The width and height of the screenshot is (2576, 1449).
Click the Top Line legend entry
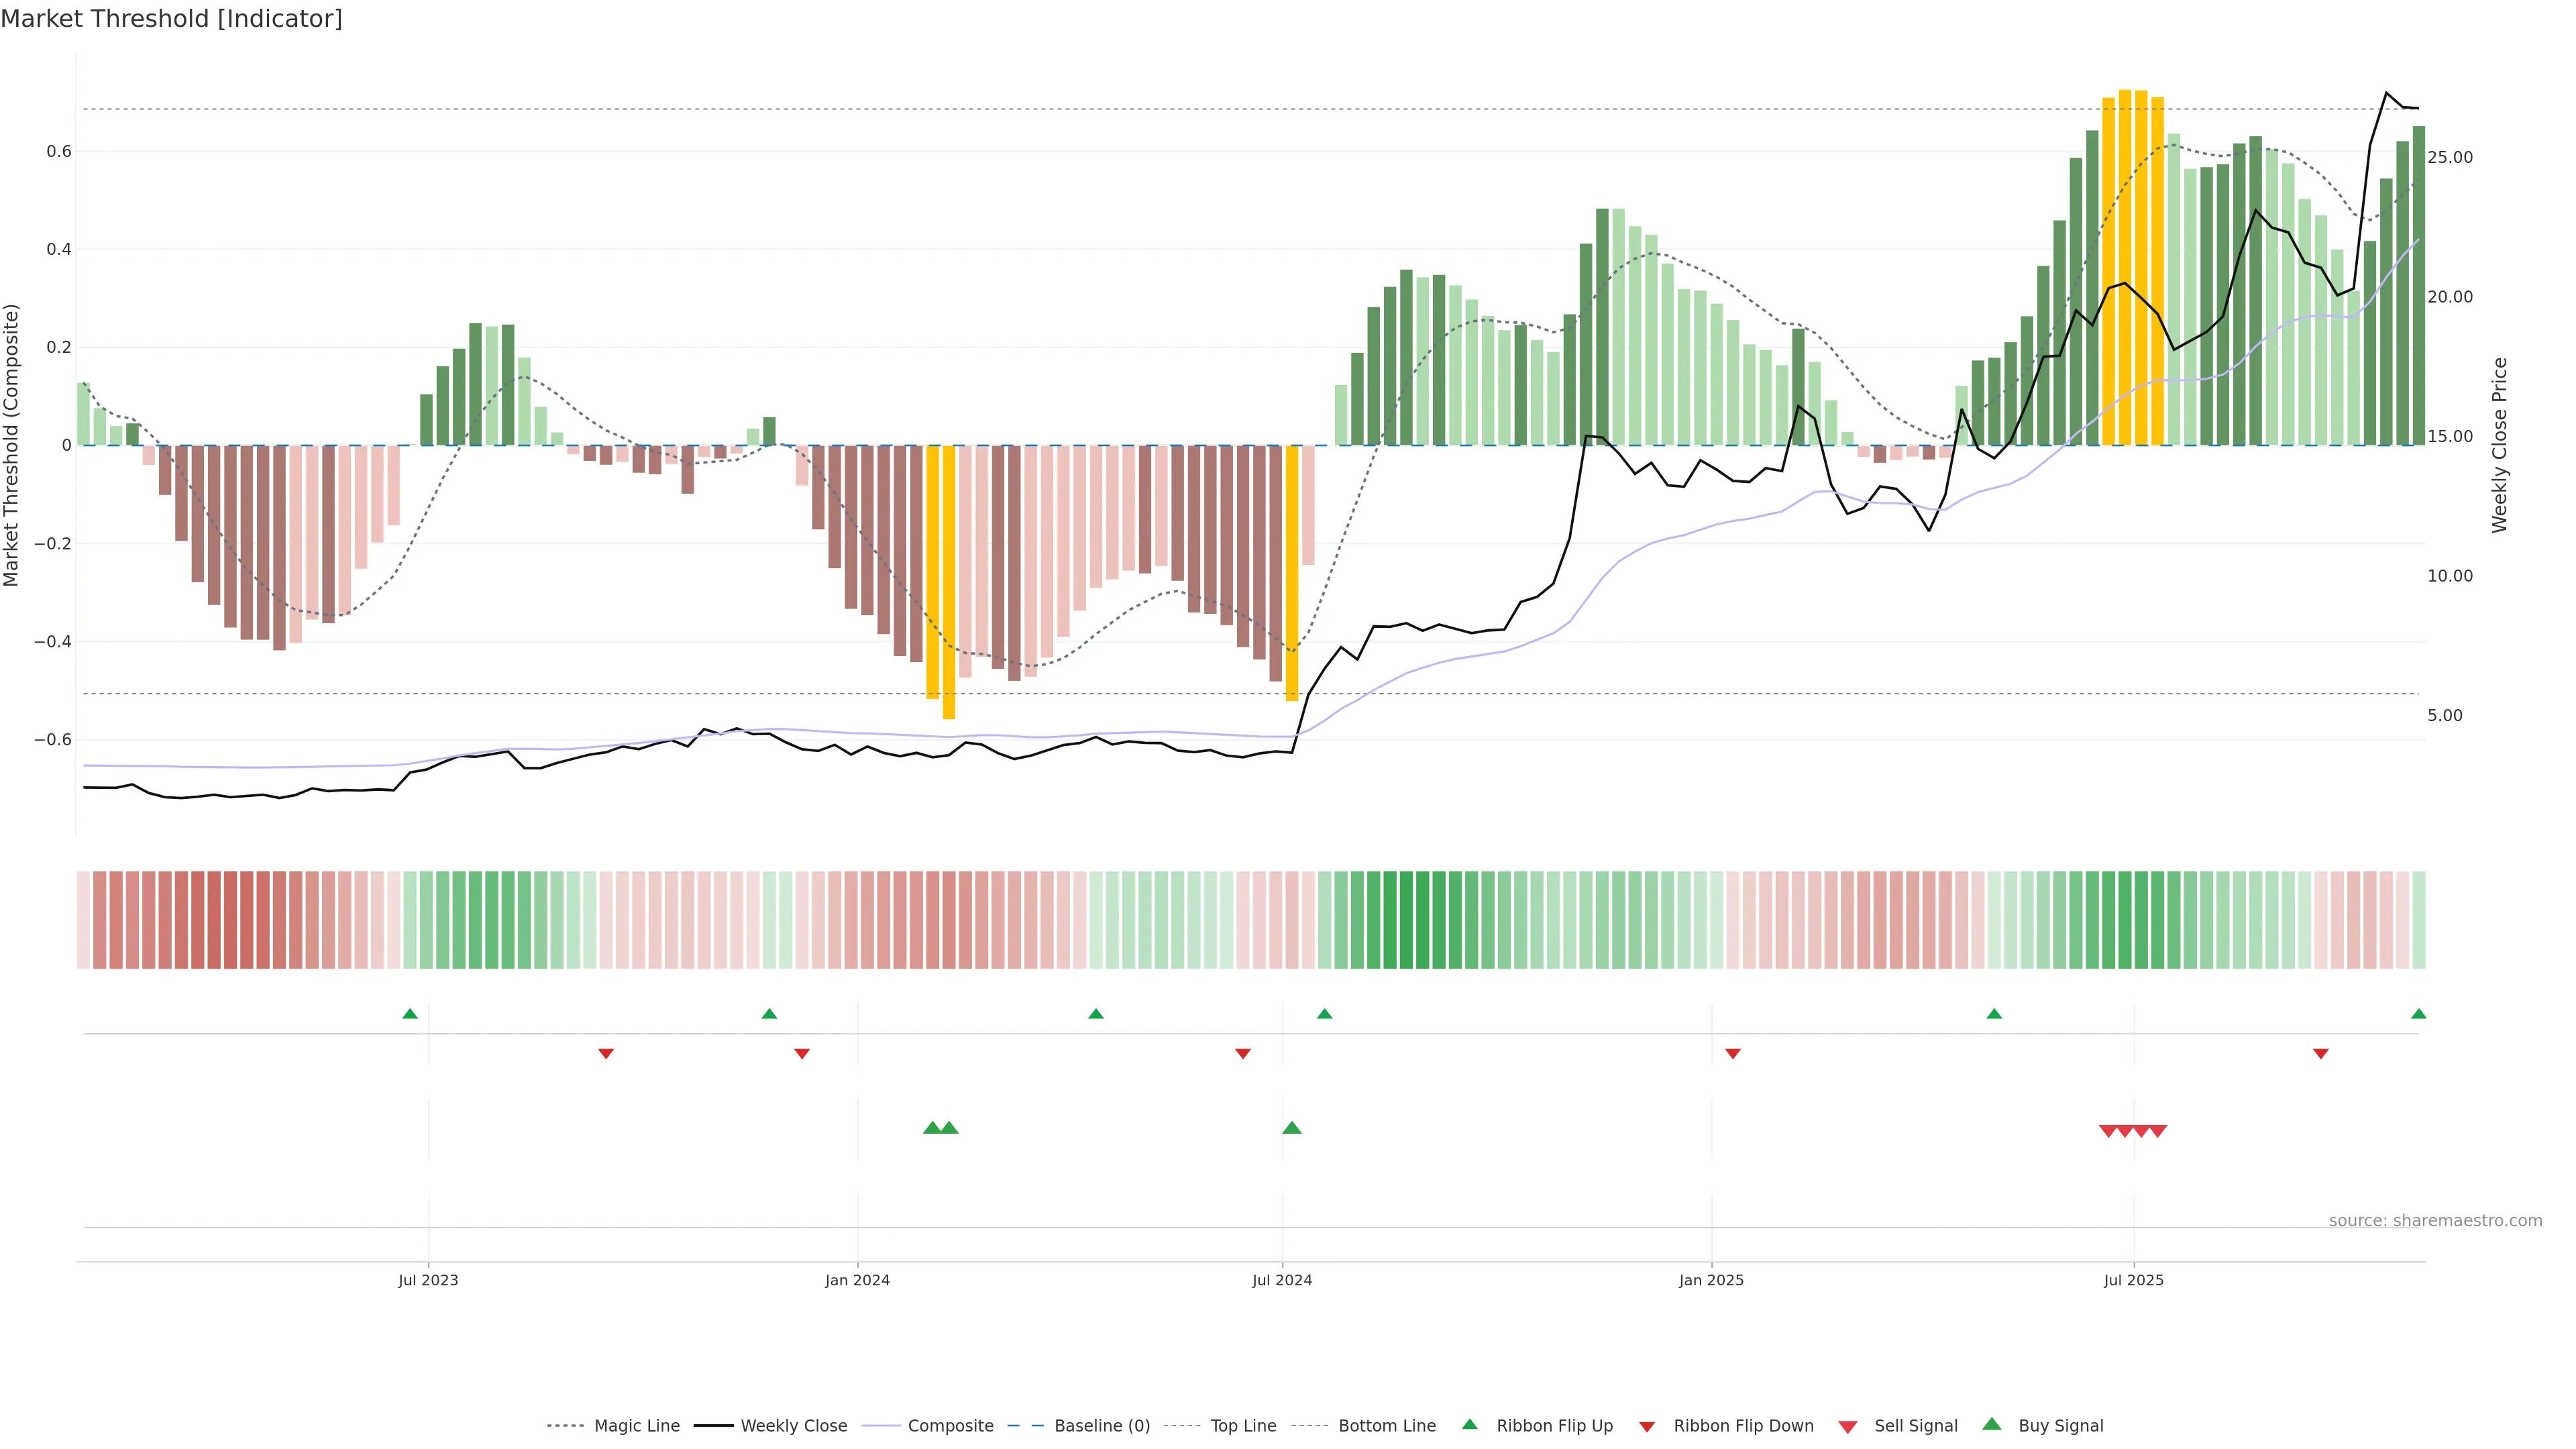pos(1242,1426)
